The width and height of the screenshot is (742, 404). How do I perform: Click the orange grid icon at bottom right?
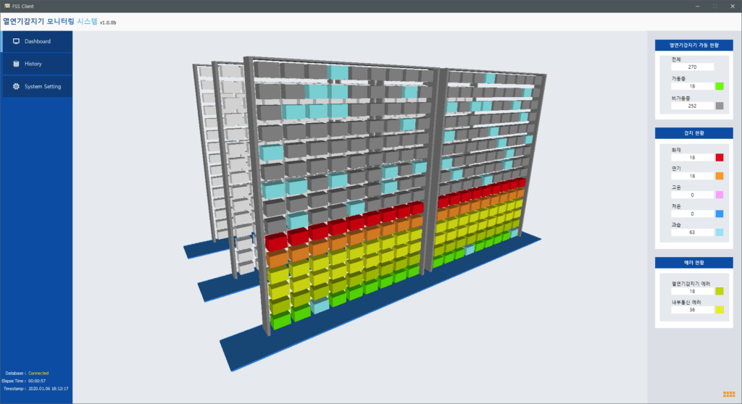(x=729, y=394)
